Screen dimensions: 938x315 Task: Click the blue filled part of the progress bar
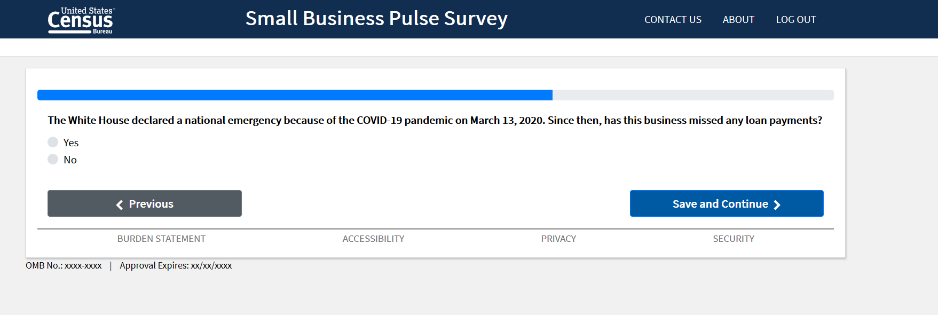(295, 95)
